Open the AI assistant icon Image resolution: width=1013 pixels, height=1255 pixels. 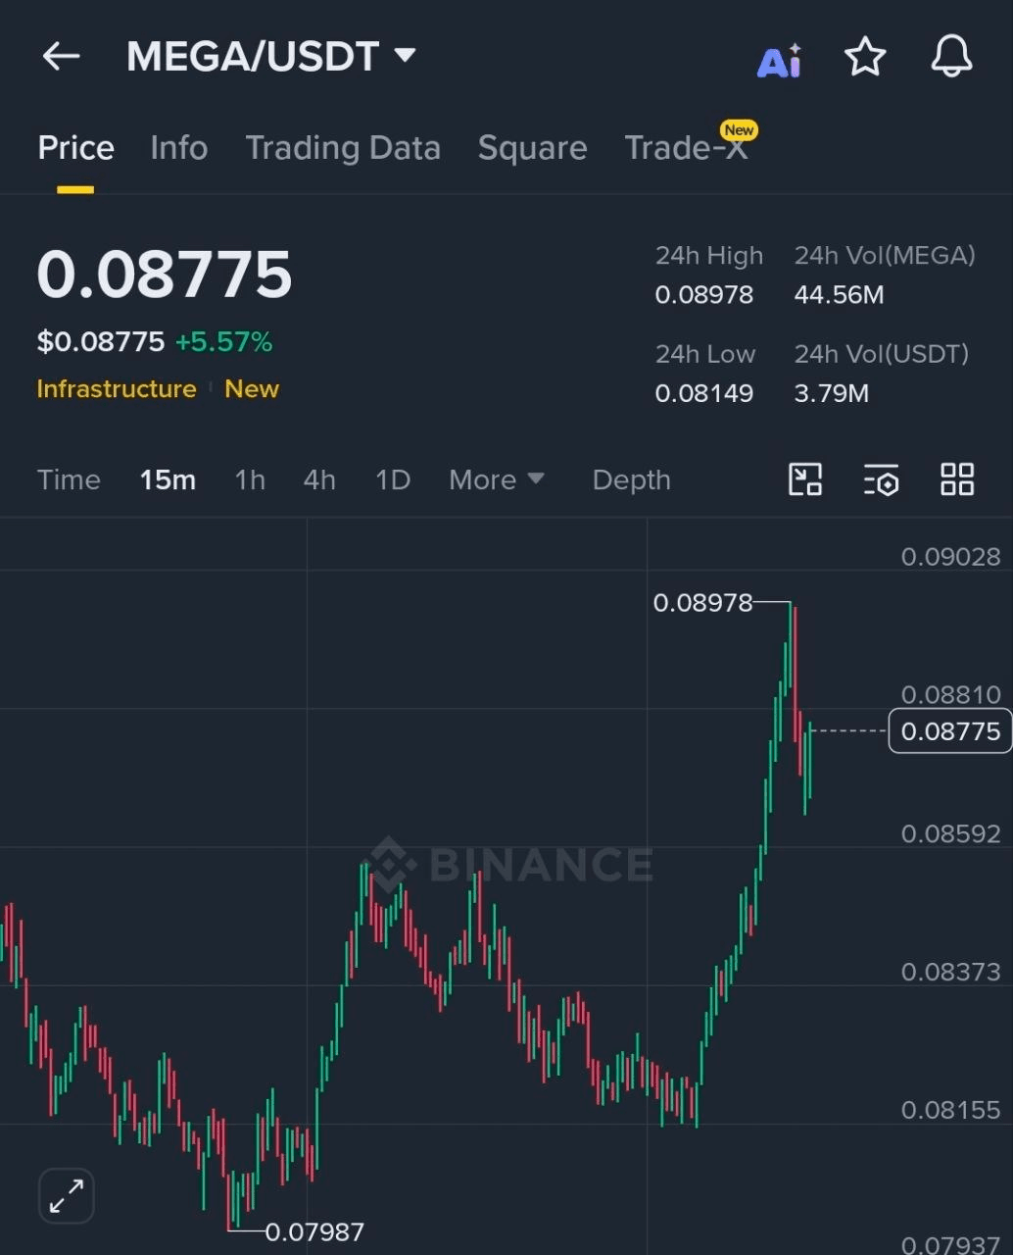point(780,60)
